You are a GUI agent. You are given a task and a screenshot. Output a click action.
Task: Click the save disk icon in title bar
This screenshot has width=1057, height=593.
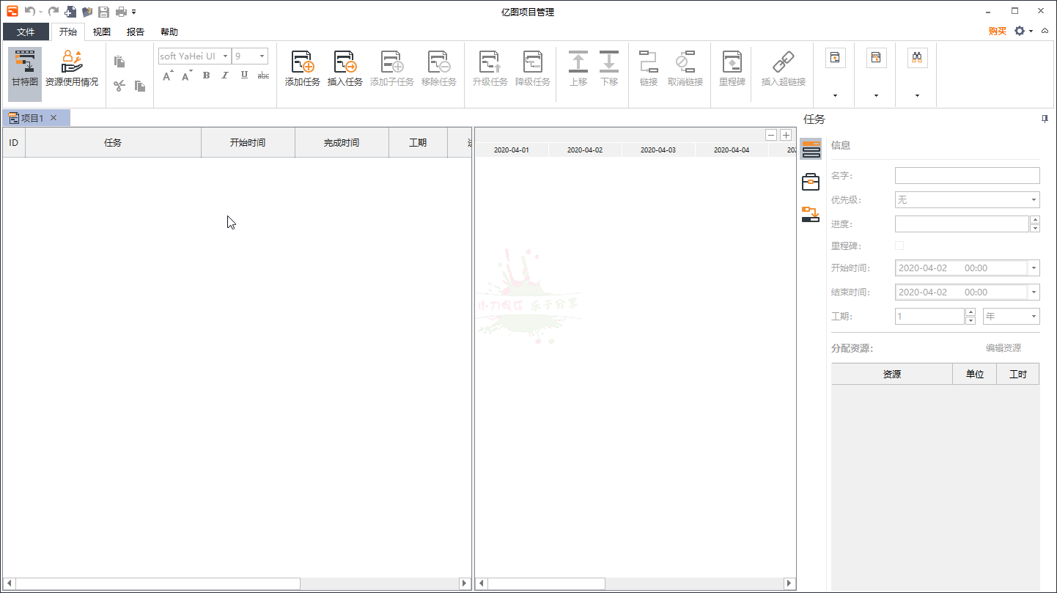pos(103,12)
